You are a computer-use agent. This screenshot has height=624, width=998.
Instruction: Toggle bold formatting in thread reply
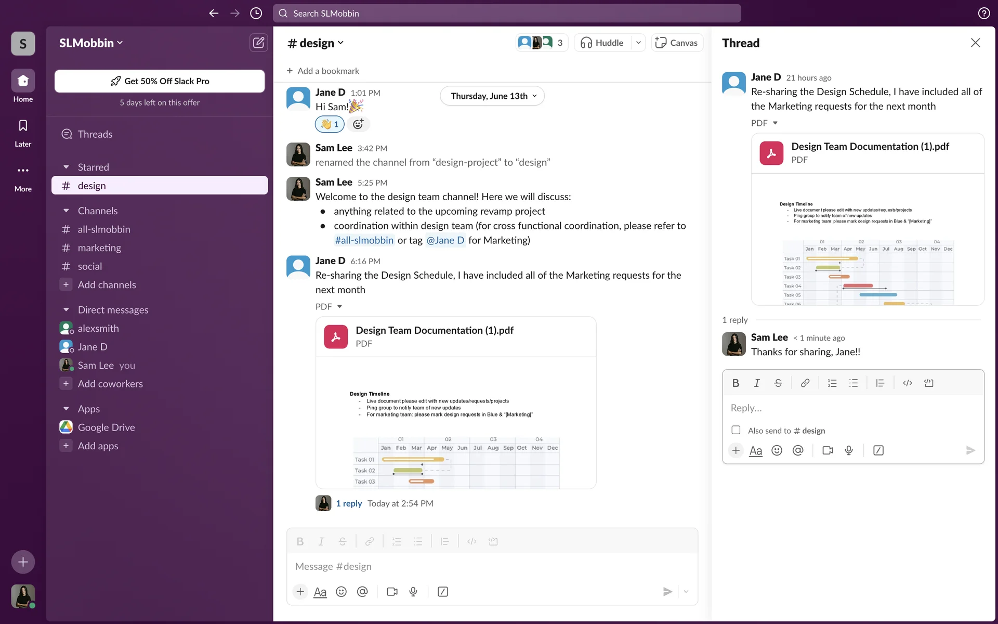pyautogui.click(x=736, y=383)
